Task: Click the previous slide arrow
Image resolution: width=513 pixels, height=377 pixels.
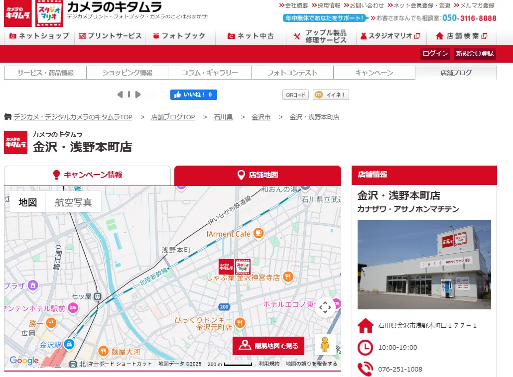Action: coord(120,94)
